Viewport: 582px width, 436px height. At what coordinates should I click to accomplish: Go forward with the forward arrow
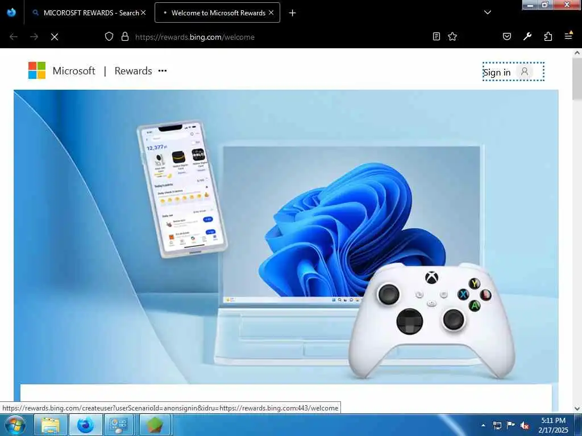point(34,37)
